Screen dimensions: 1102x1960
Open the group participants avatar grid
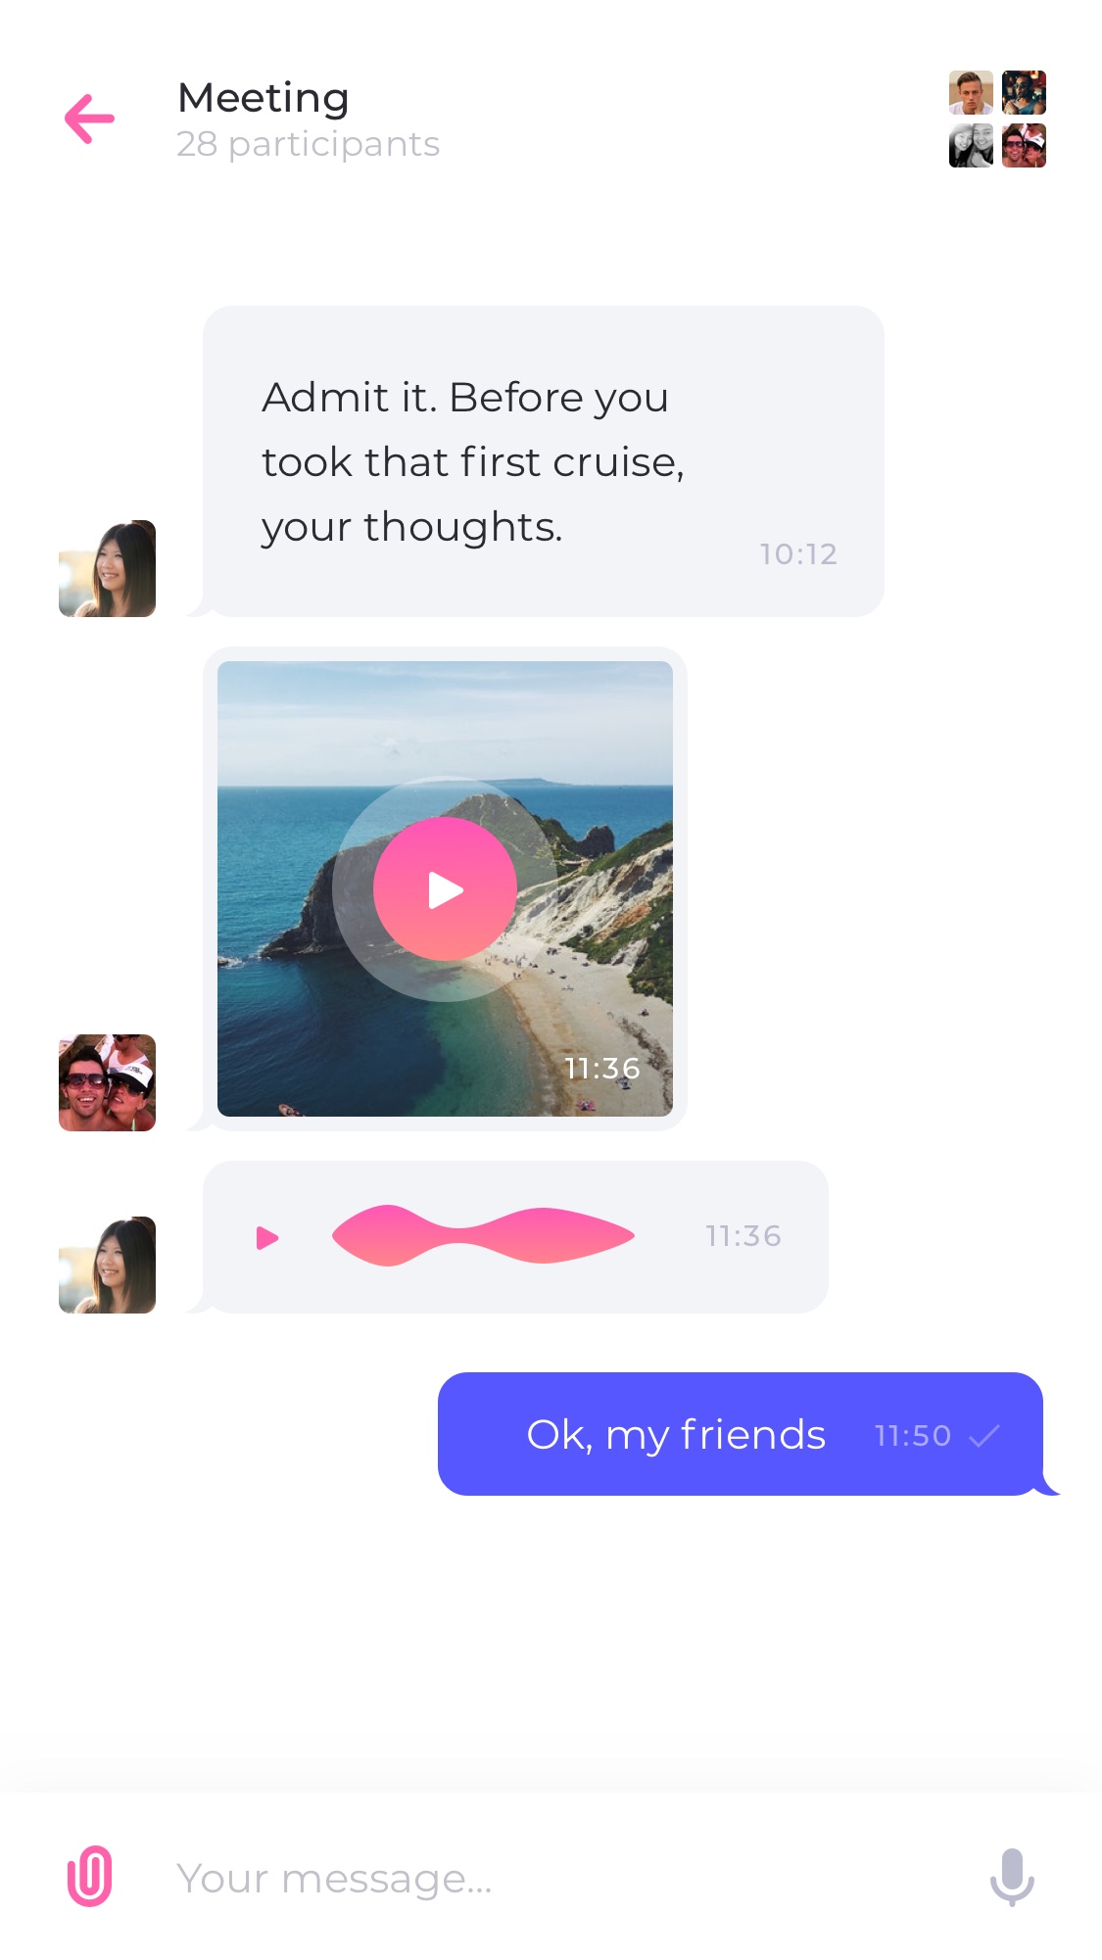pyautogui.click(x=997, y=119)
